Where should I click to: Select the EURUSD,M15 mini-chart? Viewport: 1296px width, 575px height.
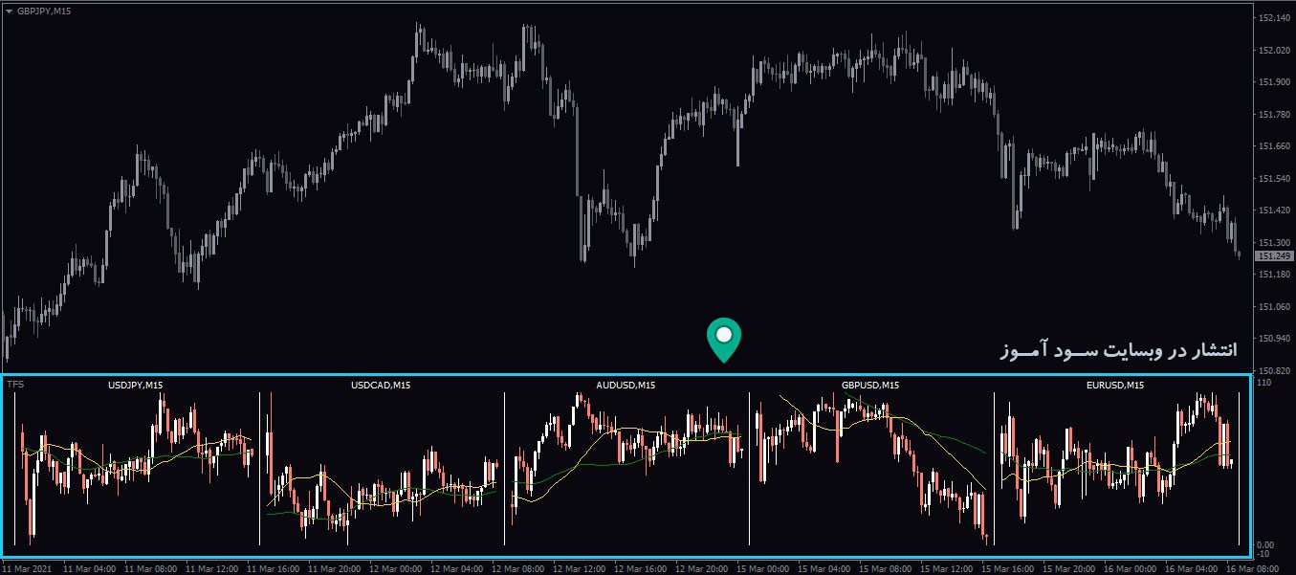(1119, 459)
